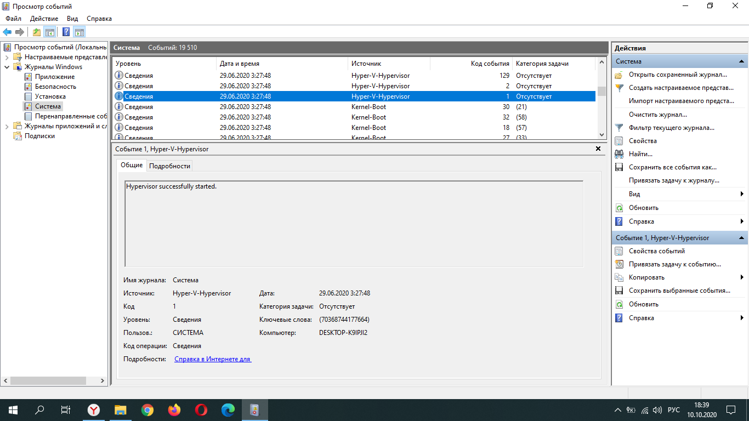Open the notification center icon
Image resolution: width=749 pixels, height=421 pixels.
point(731,409)
